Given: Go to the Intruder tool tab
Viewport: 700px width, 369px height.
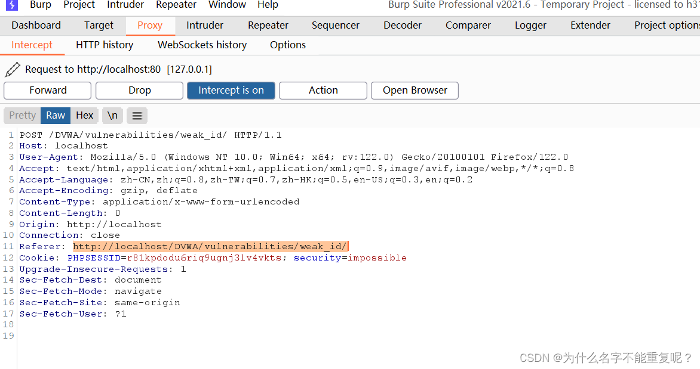Looking at the screenshot, I should pyautogui.click(x=205, y=26).
